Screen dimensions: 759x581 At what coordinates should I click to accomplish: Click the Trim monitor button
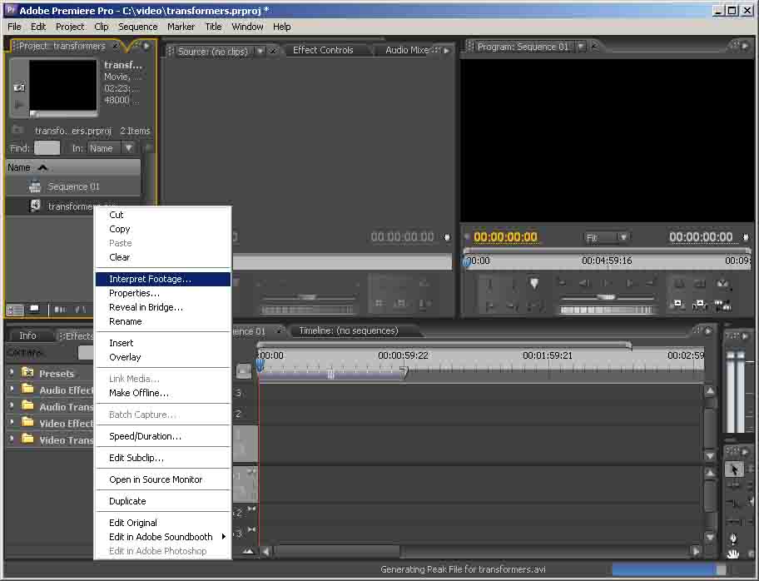(x=722, y=305)
